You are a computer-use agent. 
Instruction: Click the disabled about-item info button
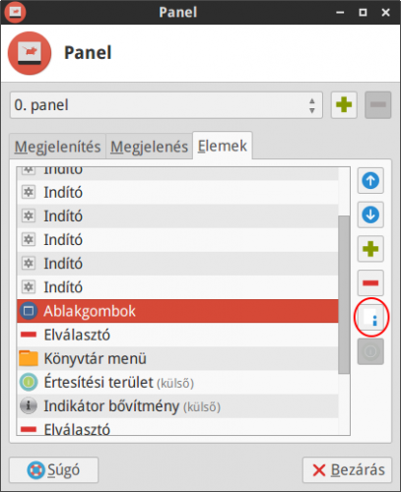tap(370, 351)
